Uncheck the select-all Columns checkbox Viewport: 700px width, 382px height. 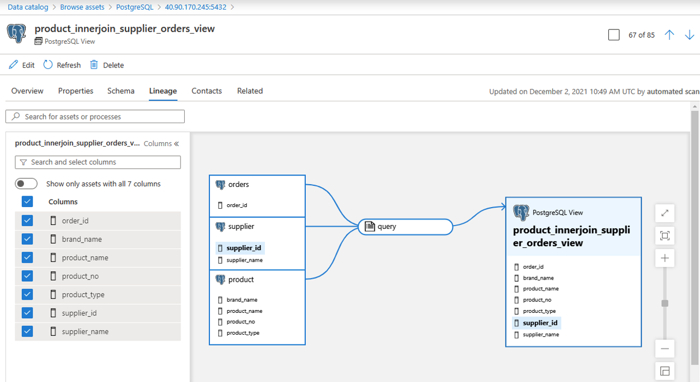(x=27, y=201)
